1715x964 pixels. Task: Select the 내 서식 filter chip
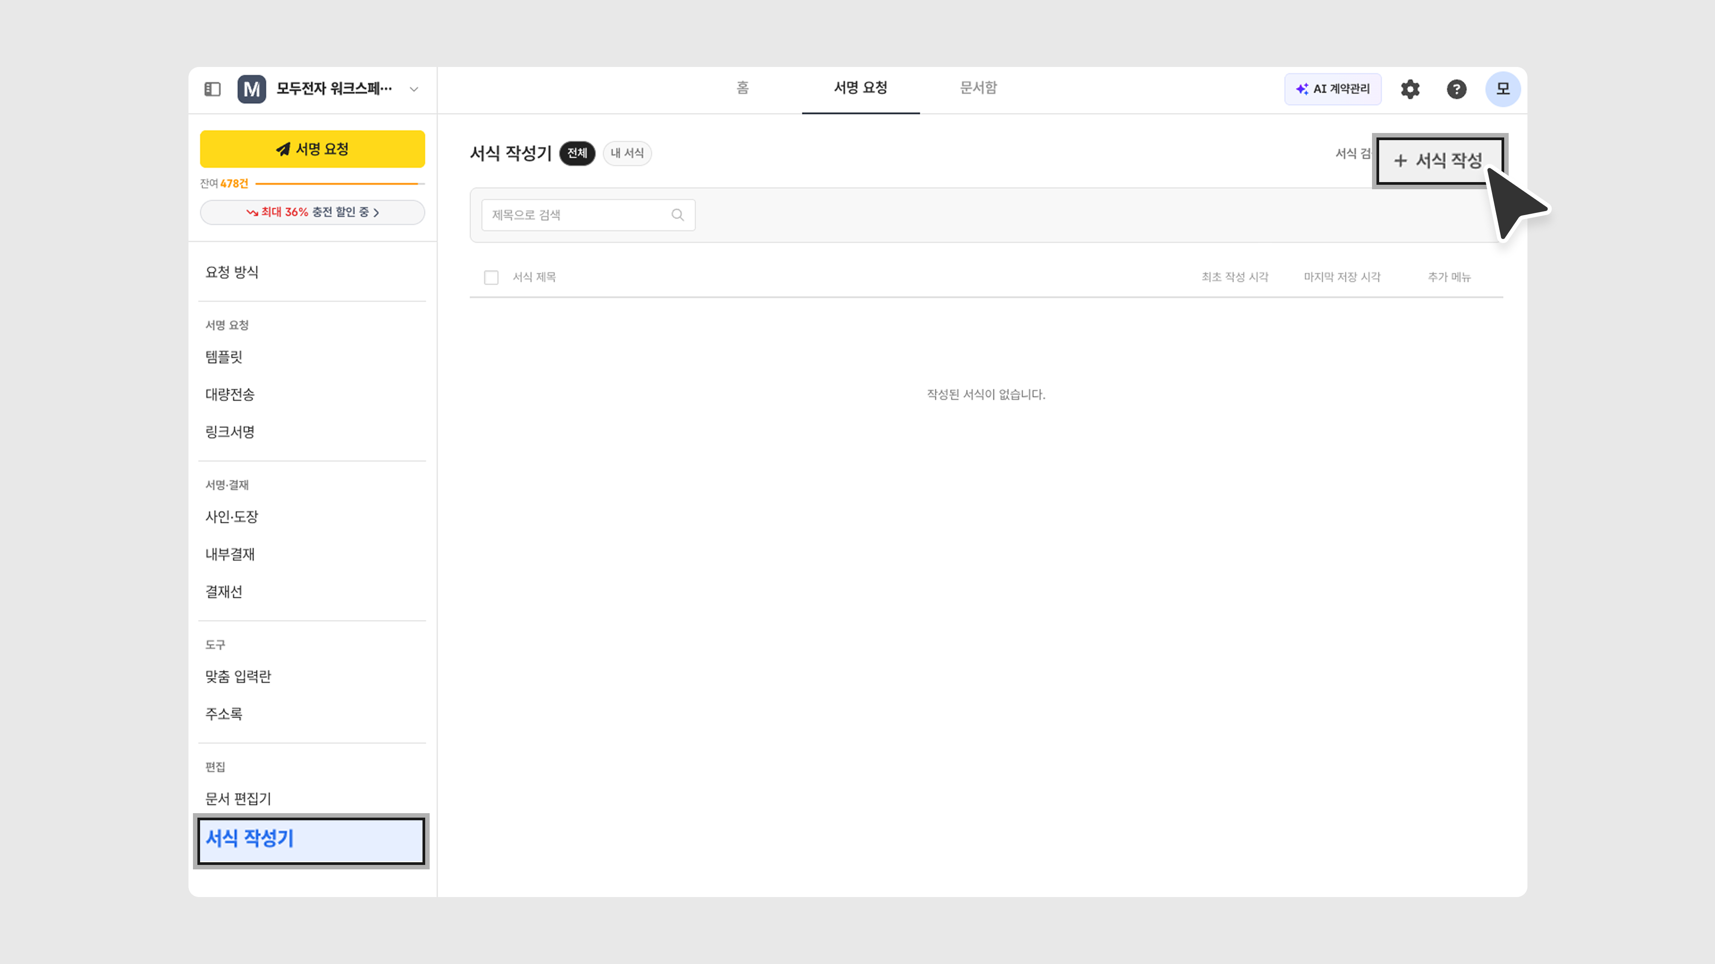pyautogui.click(x=627, y=153)
